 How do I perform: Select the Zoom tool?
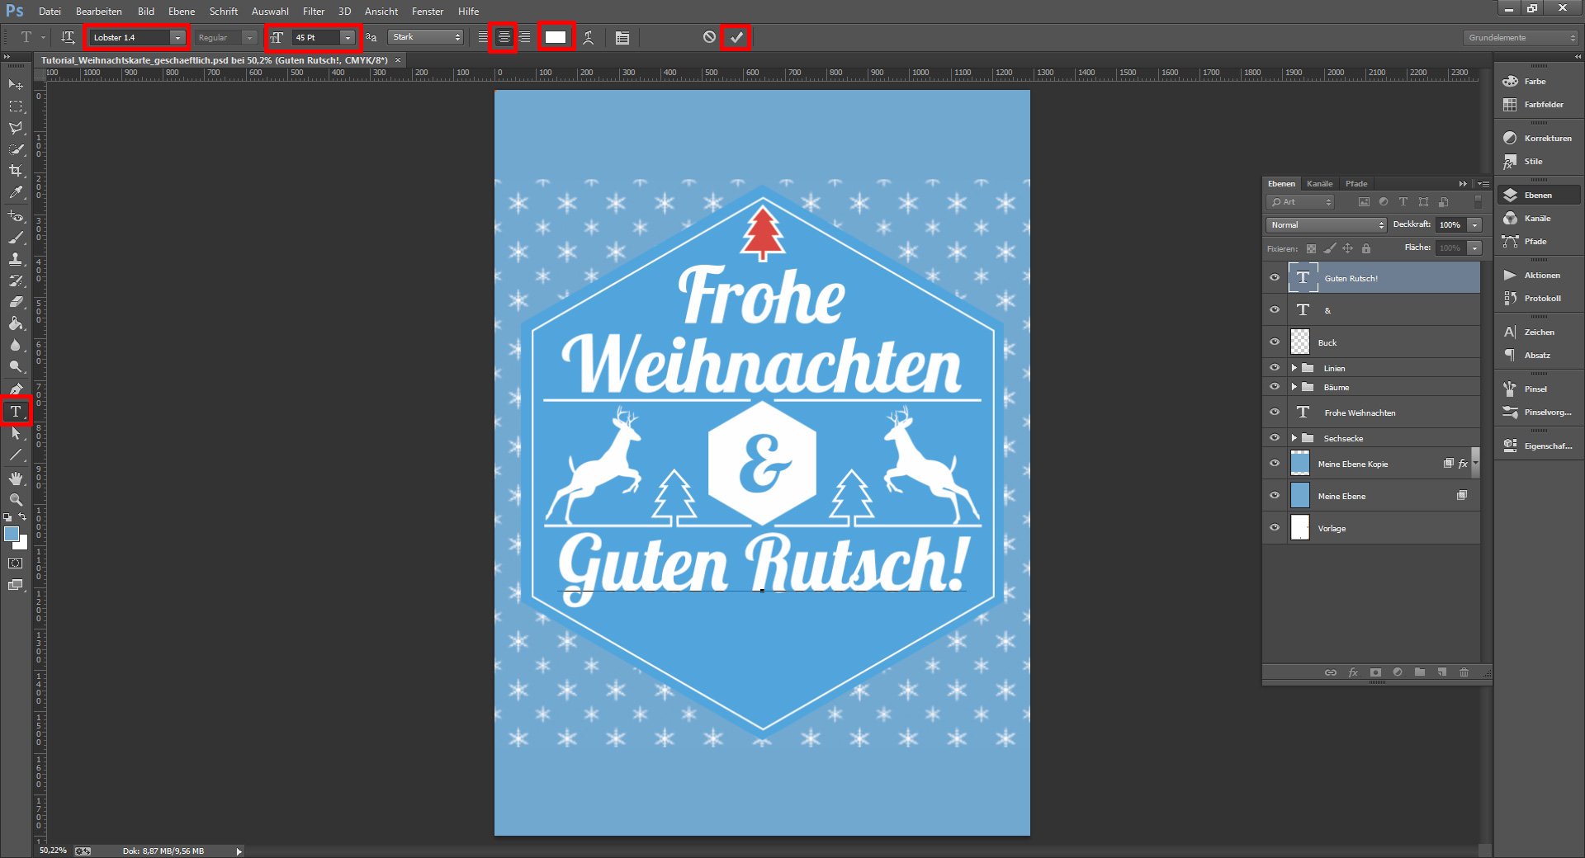click(14, 500)
